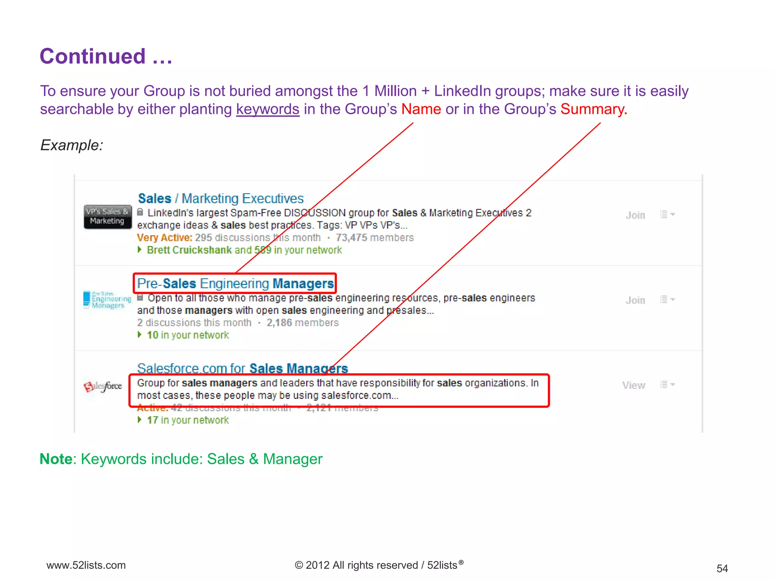Image resolution: width=775 pixels, height=581 pixels.
Task: Open Salesforce.com for Sales Managers group link
Action: (242, 368)
